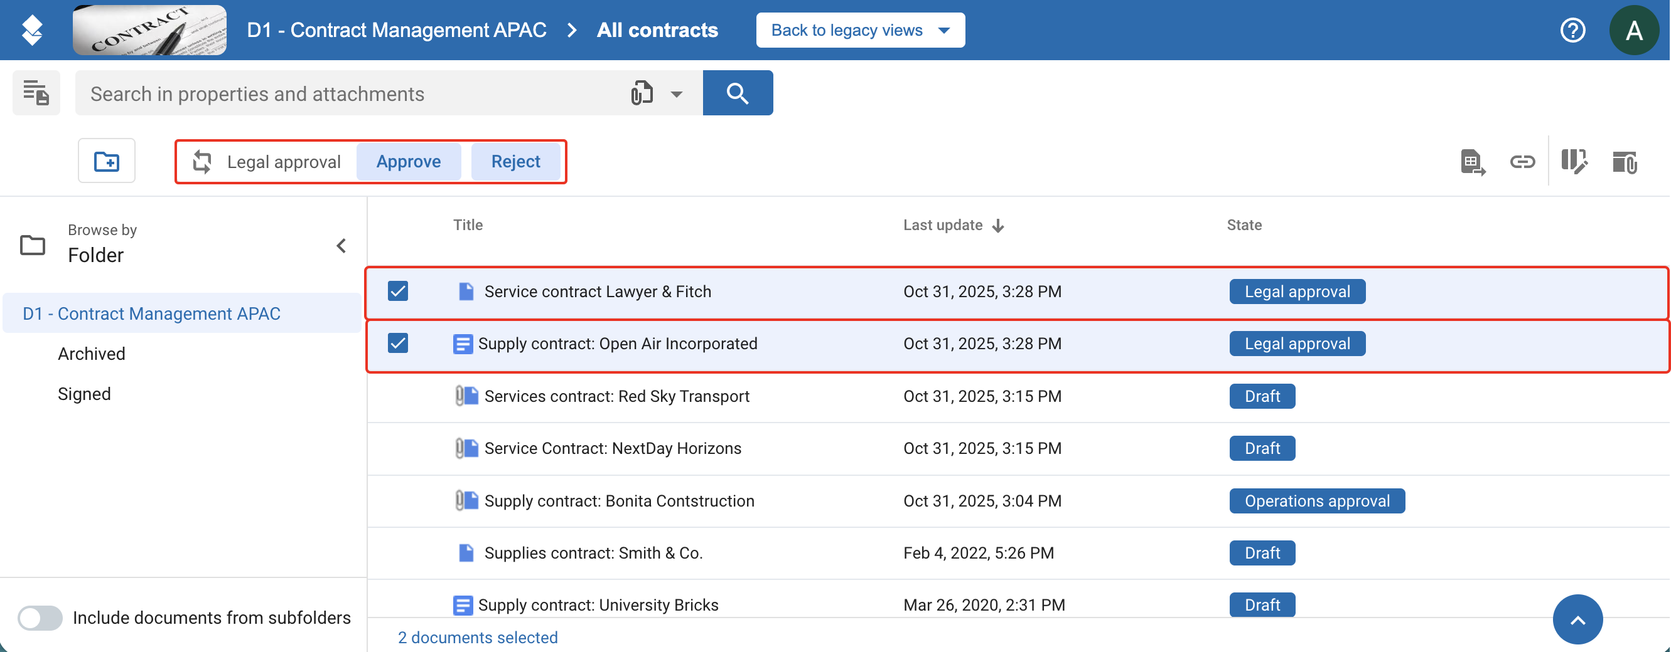Screen dimensions: 1671x652
Task: Click Feb 4, 2022, 5:26 PM date
Action: coord(978,553)
